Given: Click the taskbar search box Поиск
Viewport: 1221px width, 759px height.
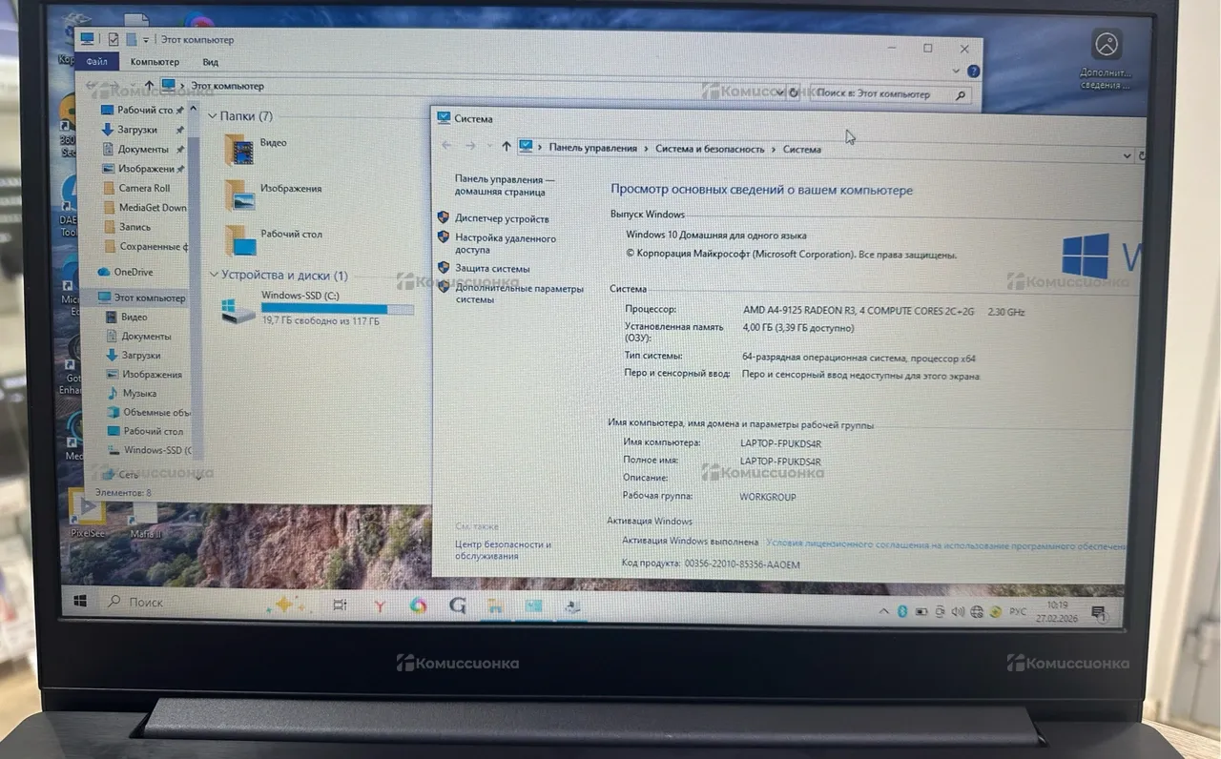Looking at the screenshot, I should click(146, 603).
